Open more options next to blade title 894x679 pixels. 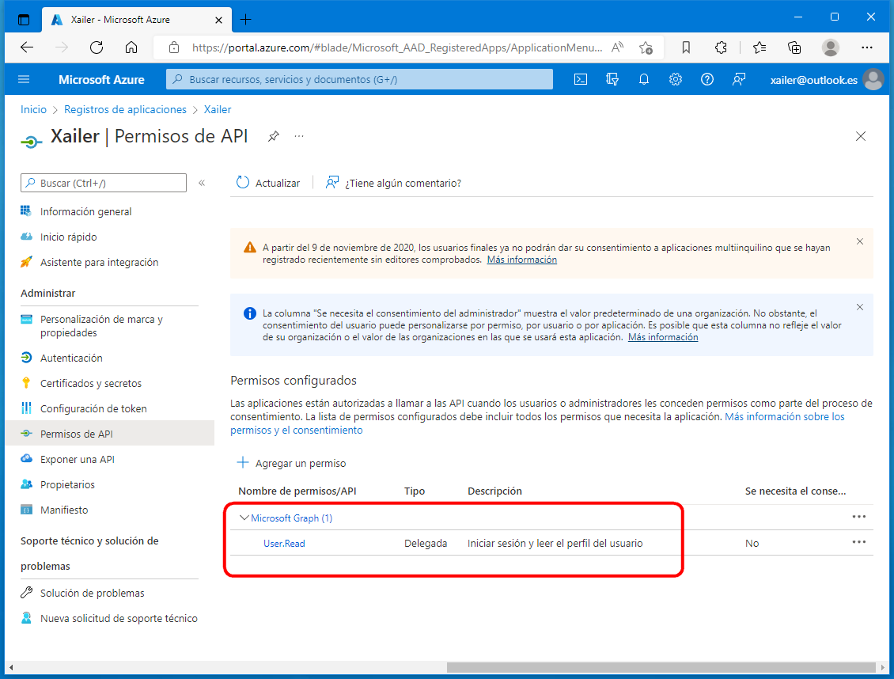(299, 136)
